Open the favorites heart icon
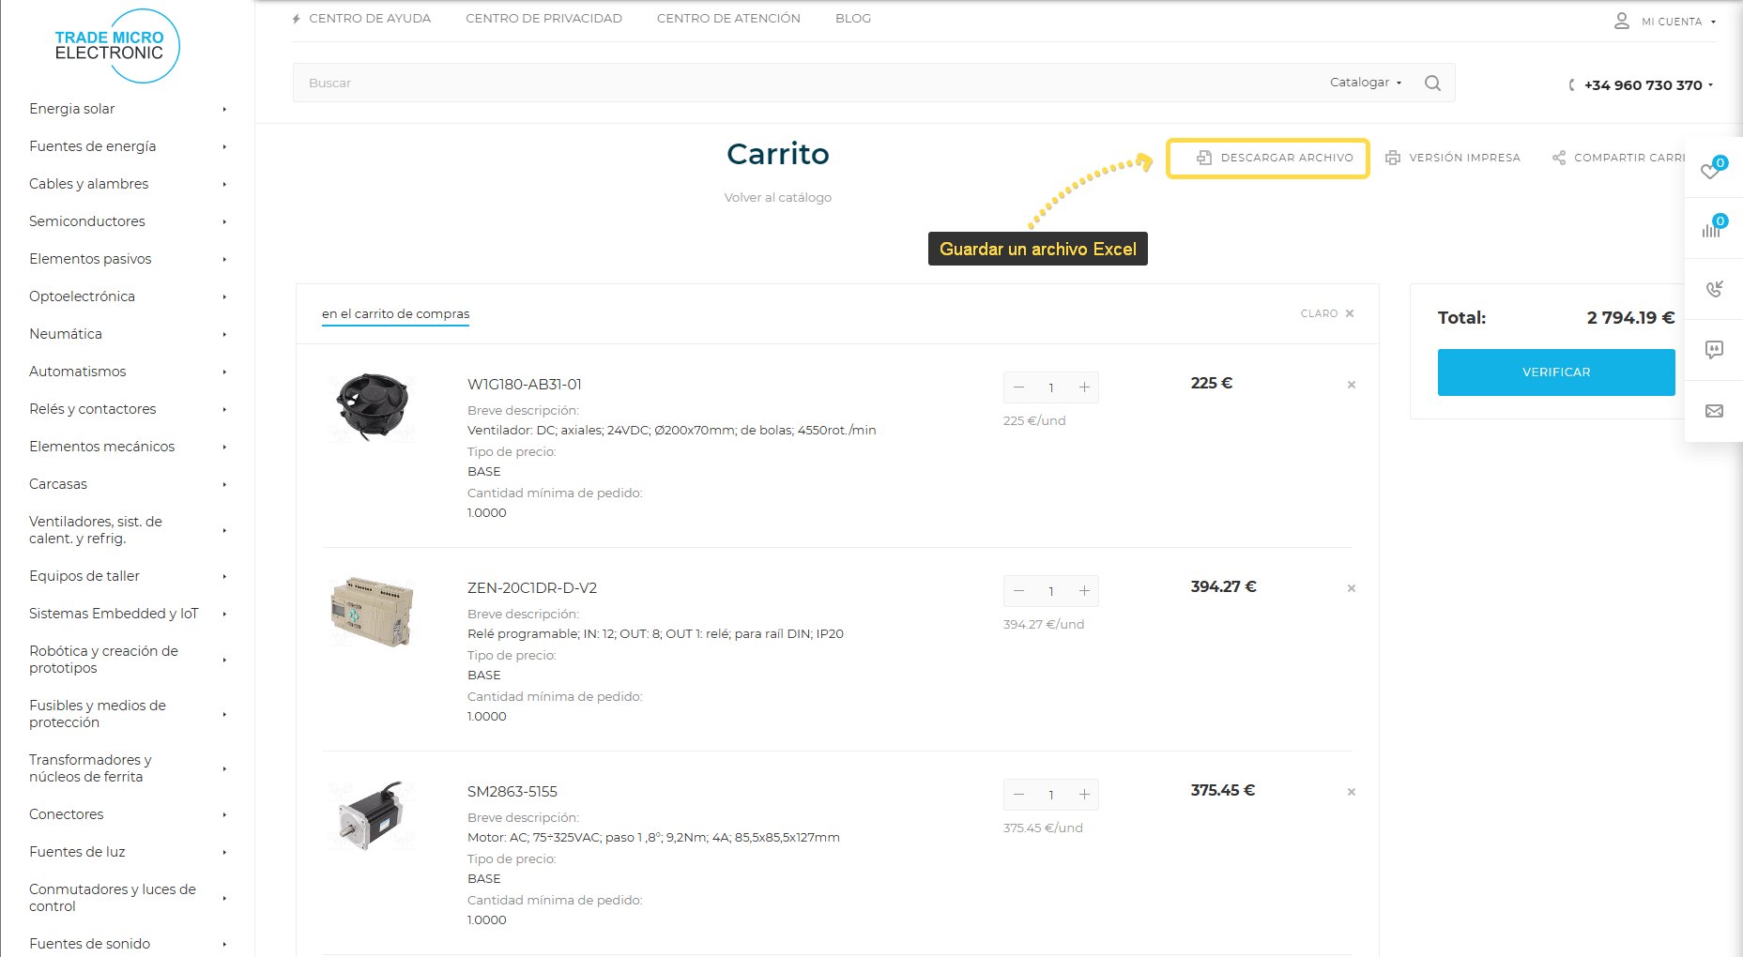 click(x=1712, y=170)
